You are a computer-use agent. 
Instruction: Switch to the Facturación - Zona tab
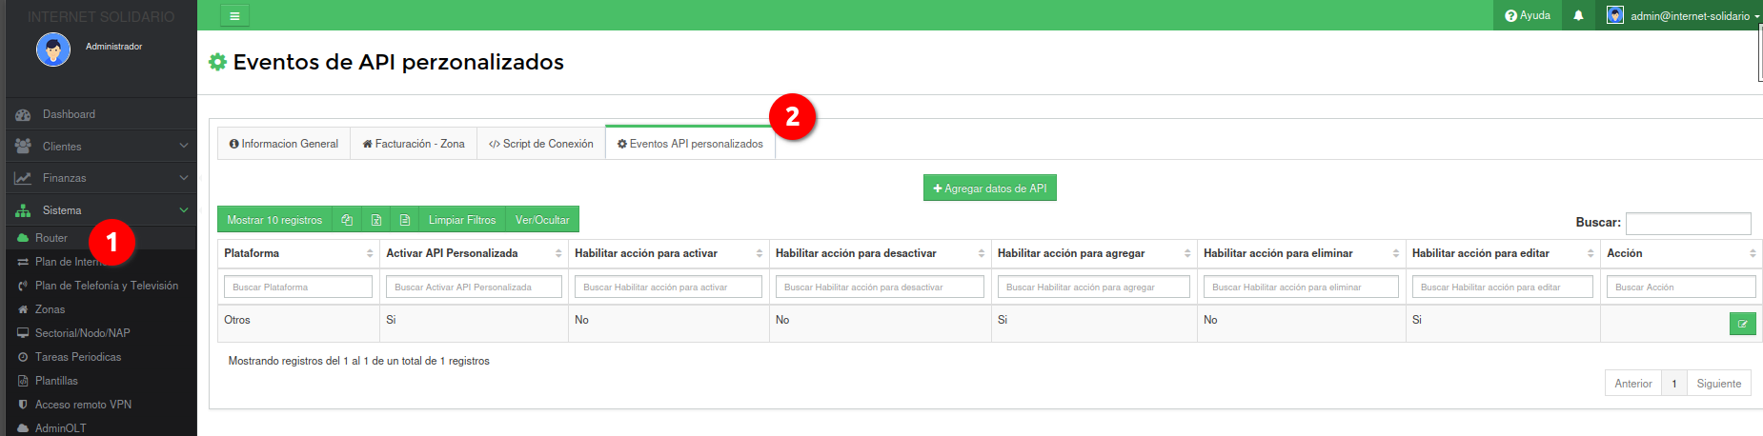point(414,144)
